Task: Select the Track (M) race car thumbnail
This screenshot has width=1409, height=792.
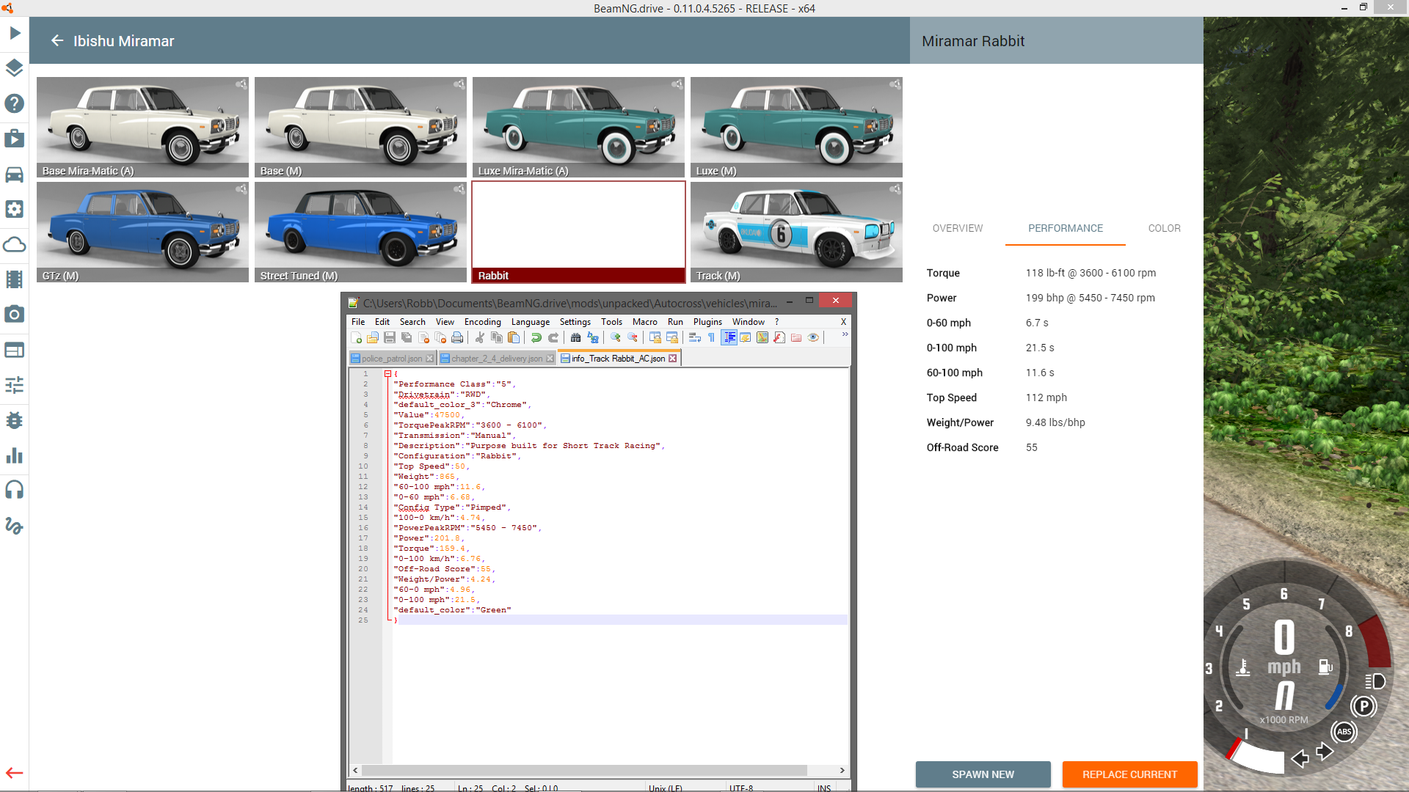Action: click(796, 232)
